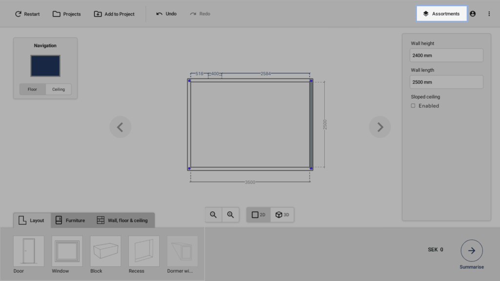Select the Recess layout item
The width and height of the screenshot is (500, 281).
[x=144, y=251]
